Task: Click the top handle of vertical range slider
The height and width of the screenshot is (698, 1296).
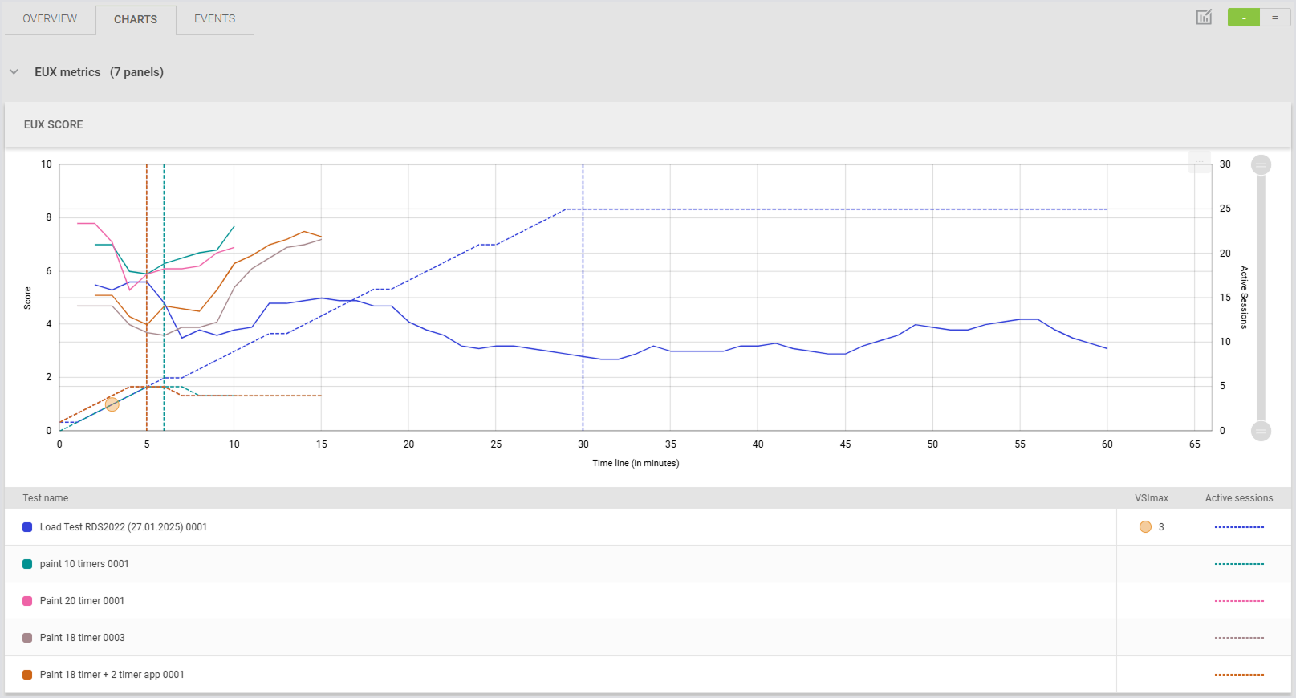Action: coord(1261,165)
